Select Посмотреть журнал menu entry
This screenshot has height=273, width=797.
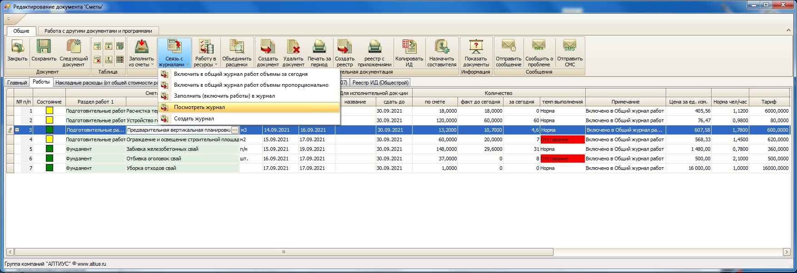click(x=199, y=107)
